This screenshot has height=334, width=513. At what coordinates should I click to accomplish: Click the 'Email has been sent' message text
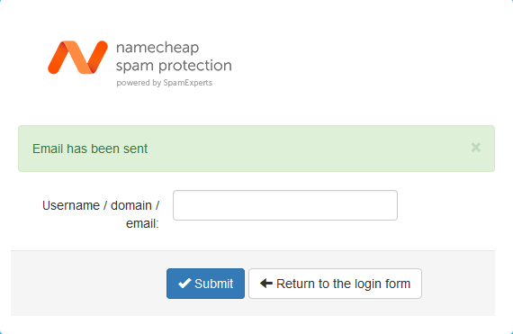(x=90, y=149)
